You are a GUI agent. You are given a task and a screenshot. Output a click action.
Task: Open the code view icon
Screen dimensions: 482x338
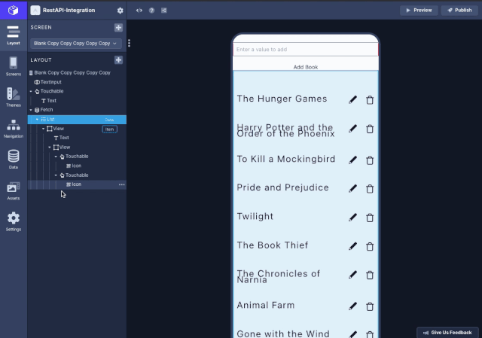(139, 11)
